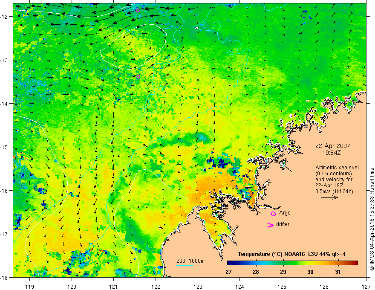The image size is (375, 290).
Task: Click the longitude axis label '124'
Action: point(240,287)
